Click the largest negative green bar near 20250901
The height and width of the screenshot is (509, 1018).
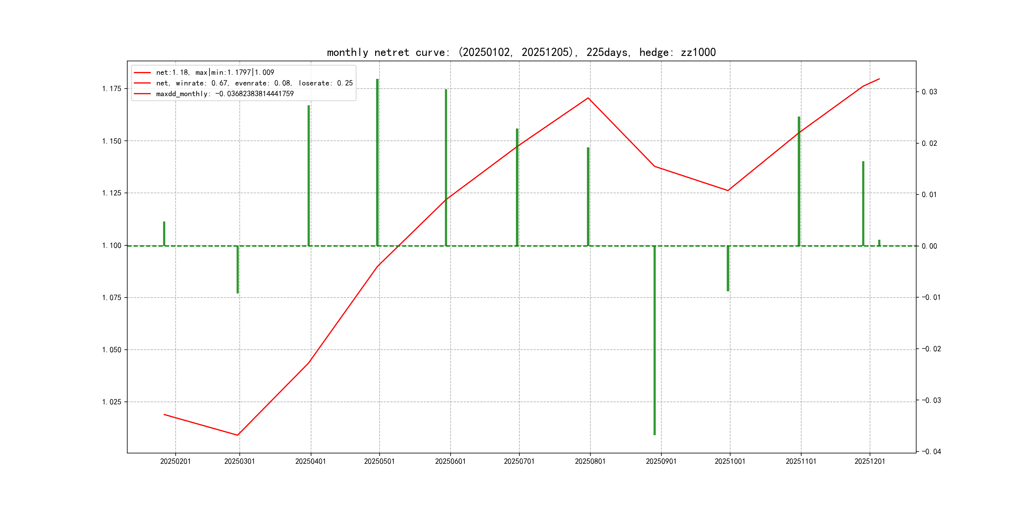coord(654,340)
